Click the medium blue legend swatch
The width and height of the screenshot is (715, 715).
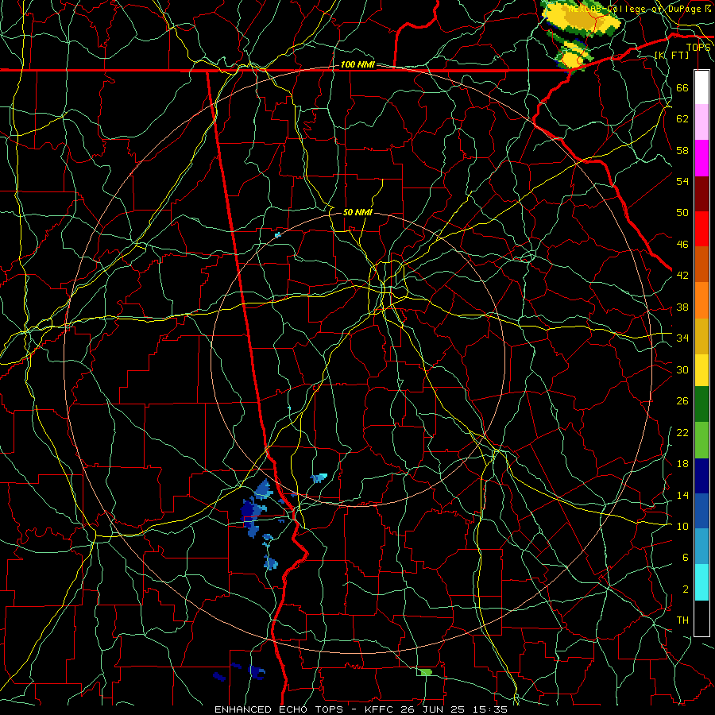pos(701,511)
